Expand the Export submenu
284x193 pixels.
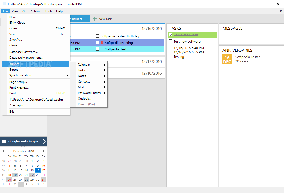35,70
